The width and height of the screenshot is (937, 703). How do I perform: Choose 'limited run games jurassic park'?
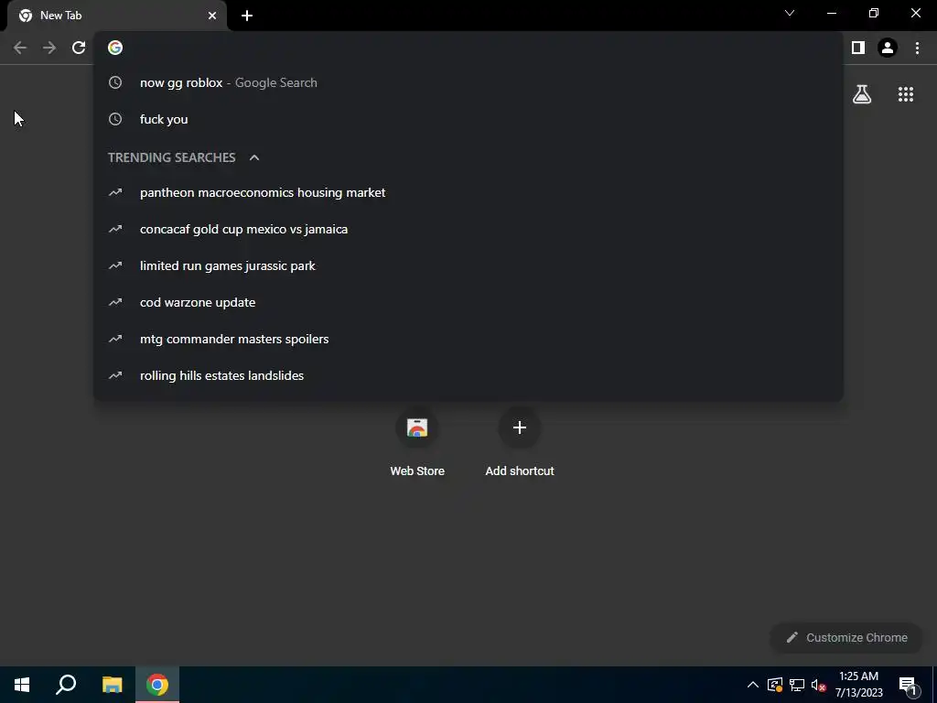[468, 265]
